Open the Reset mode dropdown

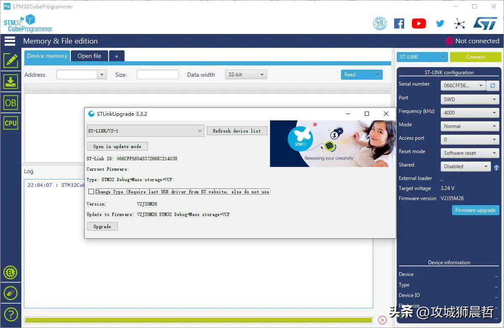click(x=470, y=153)
